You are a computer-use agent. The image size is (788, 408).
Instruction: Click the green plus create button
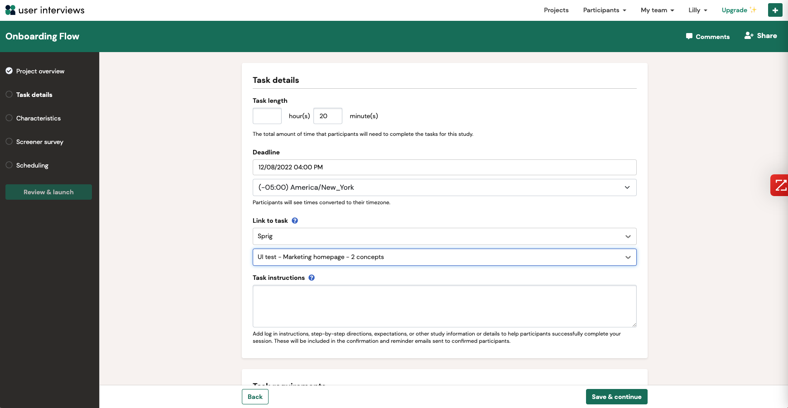(775, 10)
